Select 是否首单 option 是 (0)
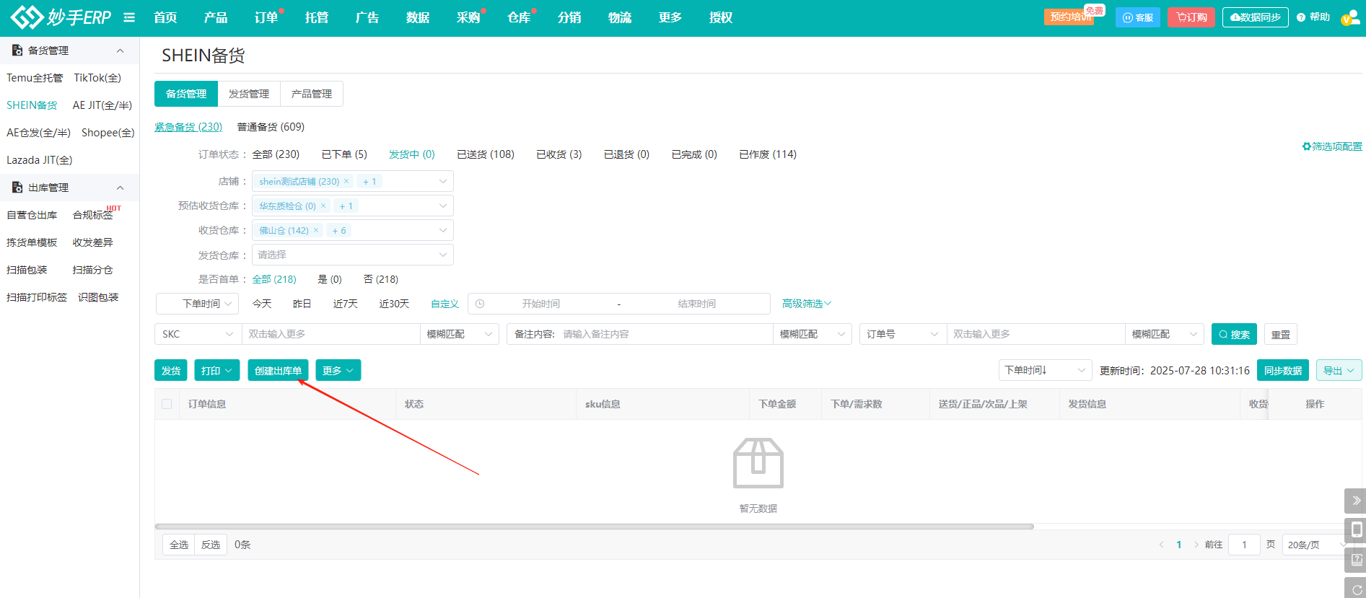The image size is (1366, 598). [x=330, y=279]
